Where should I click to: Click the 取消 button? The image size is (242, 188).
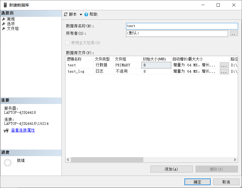(226, 182)
